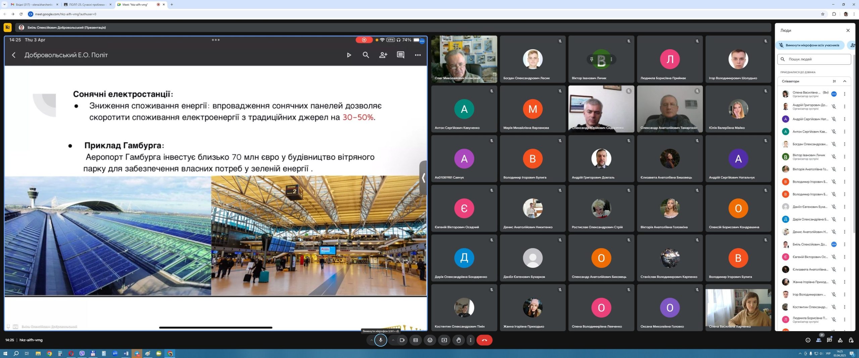
Task: Click Вимкнути мікрофони всіх учасників button
Action: [809, 45]
